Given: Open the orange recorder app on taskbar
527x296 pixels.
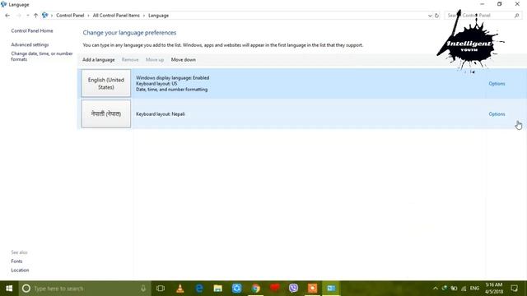Looking at the screenshot, I should pyautogui.click(x=312, y=289).
